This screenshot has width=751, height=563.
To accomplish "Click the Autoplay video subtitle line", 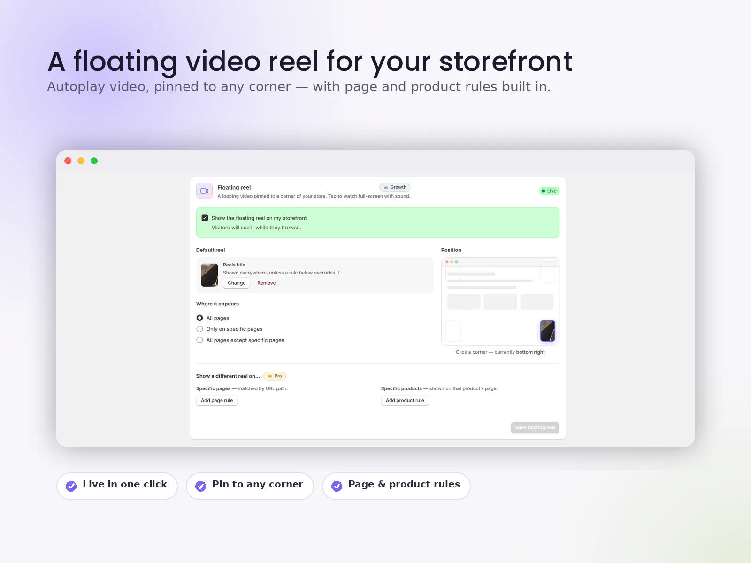I will 299,87.
